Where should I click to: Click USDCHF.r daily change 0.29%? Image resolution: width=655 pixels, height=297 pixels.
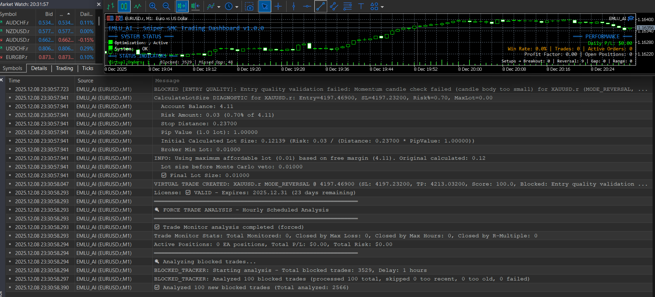coord(87,49)
